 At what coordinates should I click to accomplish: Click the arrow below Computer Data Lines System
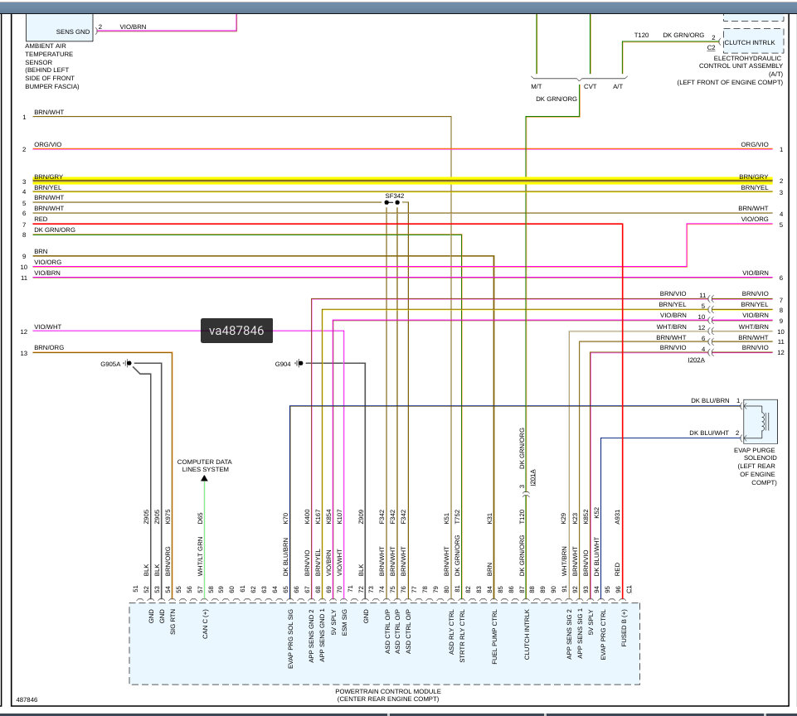pos(204,478)
